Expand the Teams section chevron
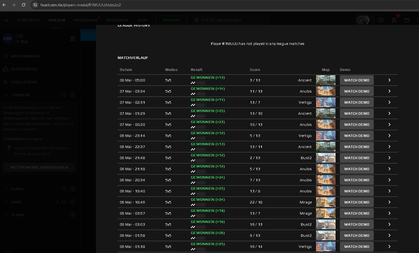 coord(6,215)
